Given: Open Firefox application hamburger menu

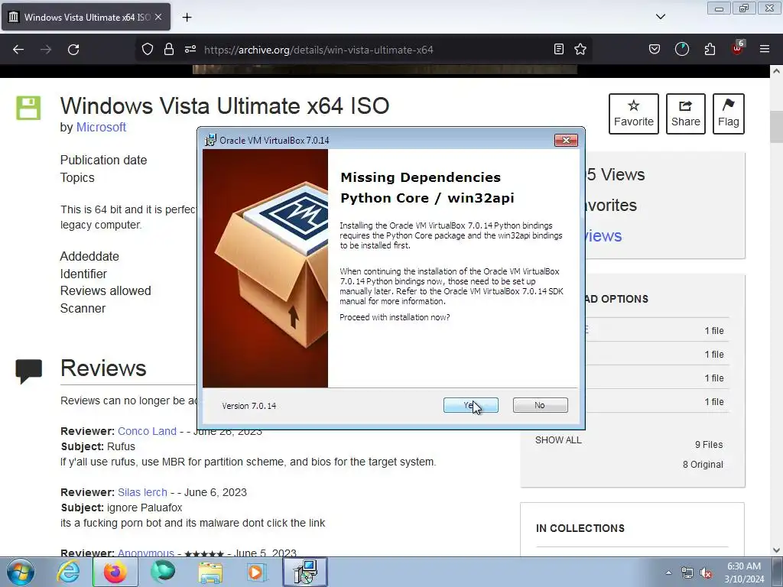Looking at the screenshot, I should tap(765, 49).
